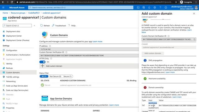
Task: Go to the Resource groups breadcrumb
Action: click(x=18, y=13)
